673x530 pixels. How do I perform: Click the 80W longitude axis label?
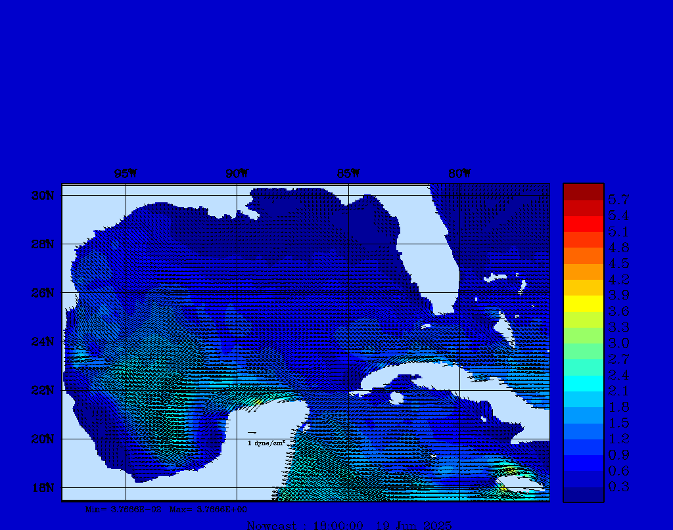click(x=459, y=174)
